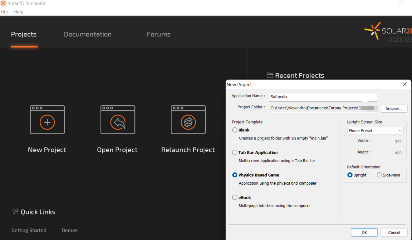Click the Application Name text field
The image size is (412, 240).
[323, 97]
